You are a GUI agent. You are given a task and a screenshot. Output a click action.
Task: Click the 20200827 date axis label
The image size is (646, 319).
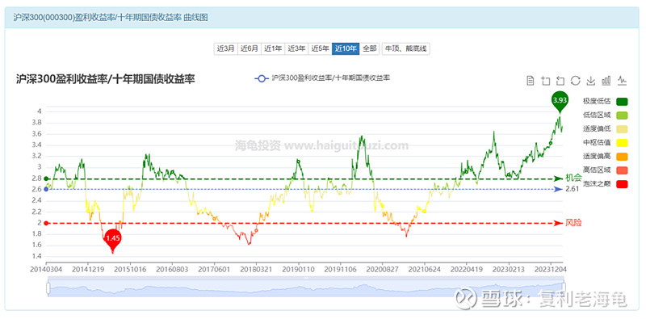click(382, 269)
